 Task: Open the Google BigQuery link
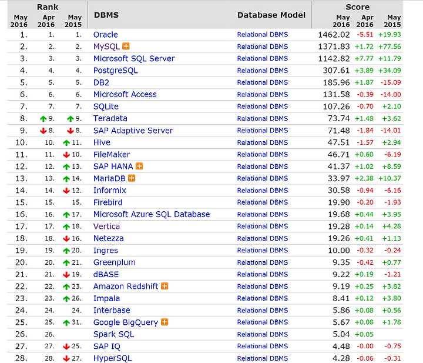(x=126, y=322)
